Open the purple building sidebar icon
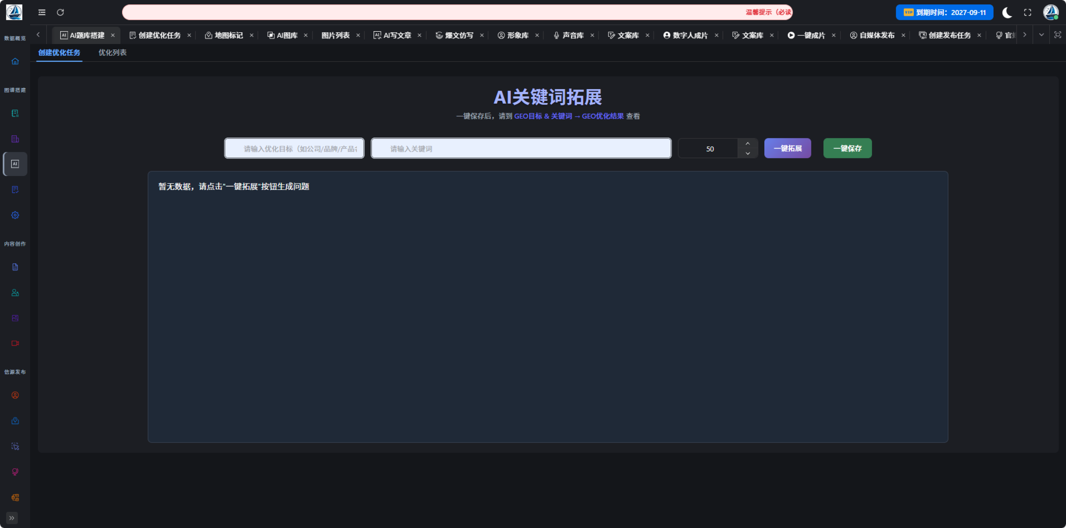 (15, 139)
